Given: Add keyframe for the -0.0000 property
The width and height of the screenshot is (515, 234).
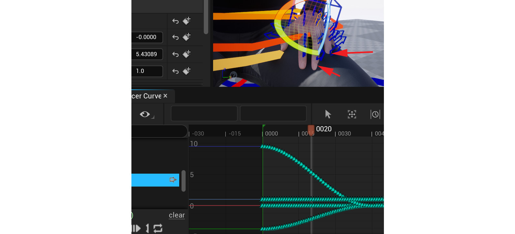Looking at the screenshot, I should point(187,37).
